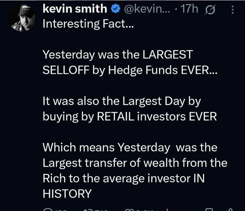Click the blue verified badge

pyautogui.click(x=116, y=9)
